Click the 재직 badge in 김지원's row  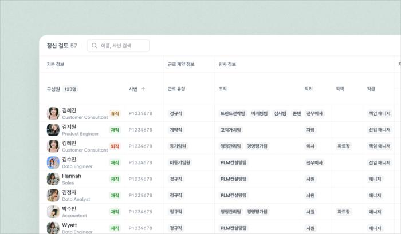pyautogui.click(x=115, y=130)
